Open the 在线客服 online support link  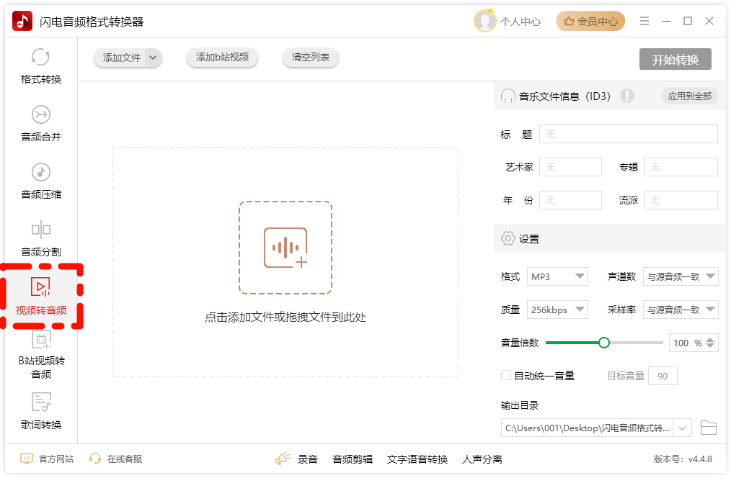(x=125, y=459)
